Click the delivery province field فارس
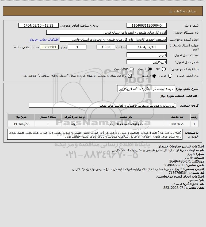The width and height of the screenshot is (206, 227). pos(146,55)
